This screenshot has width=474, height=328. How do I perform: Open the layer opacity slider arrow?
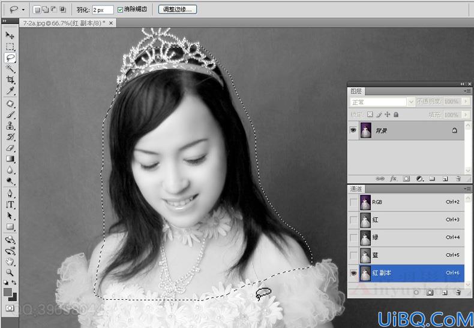click(466, 102)
